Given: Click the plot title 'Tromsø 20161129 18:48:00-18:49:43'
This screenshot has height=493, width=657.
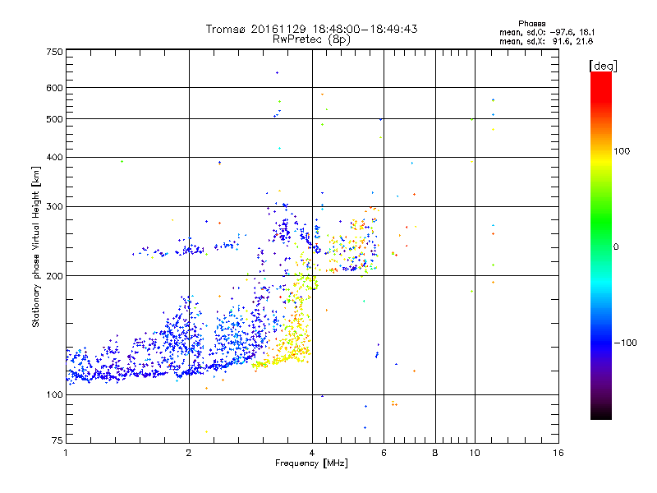Looking at the screenshot, I should pyautogui.click(x=311, y=29).
